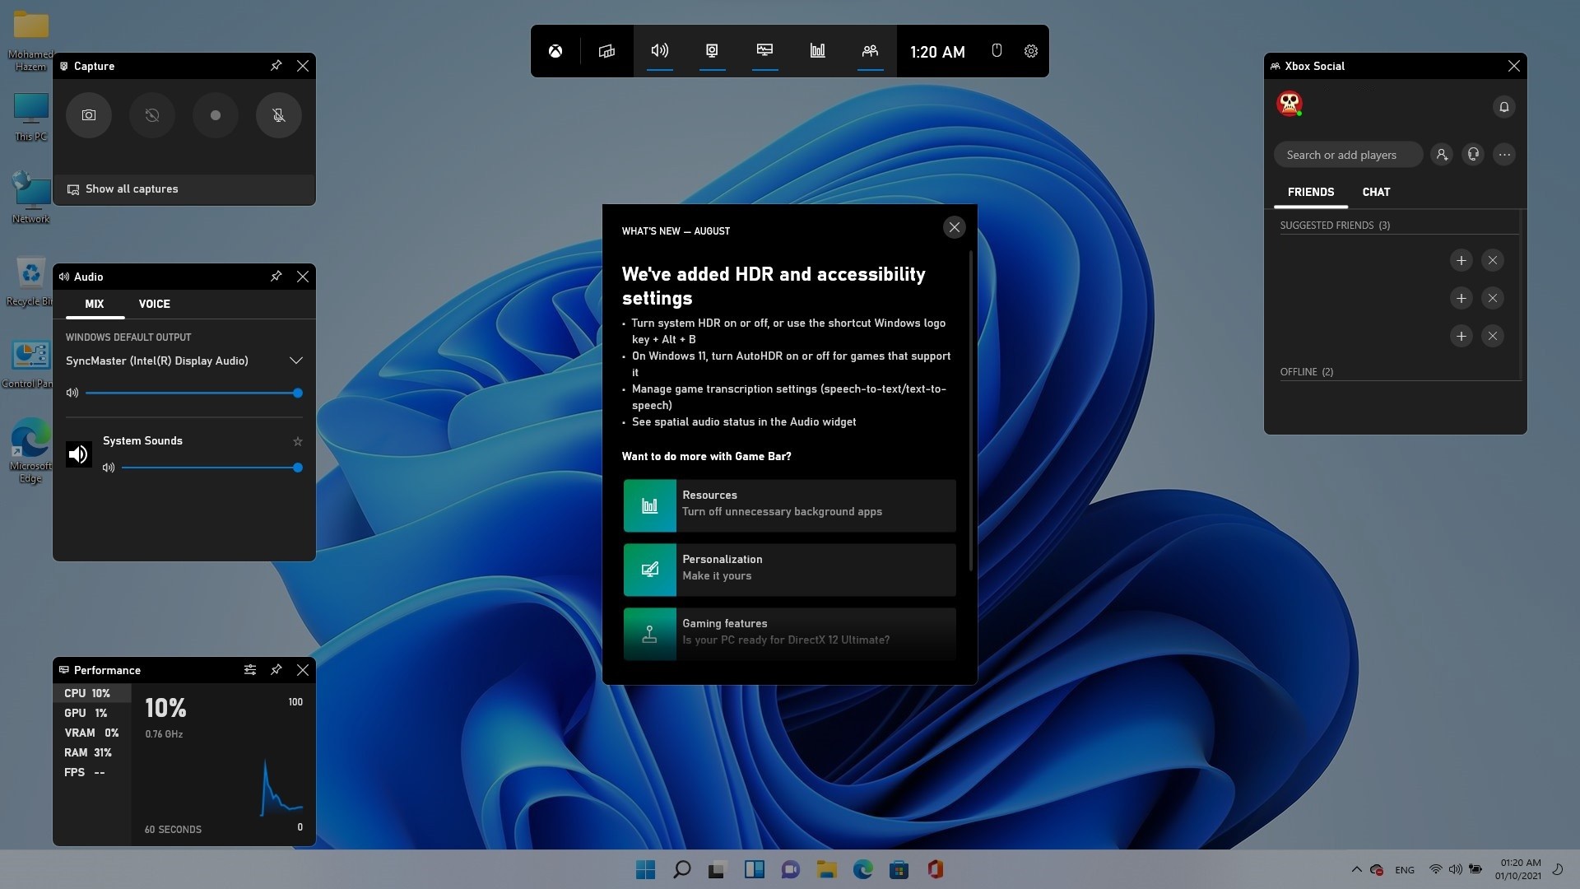Open taskbar Search
The image size is (1580, 889).
[x=681, y=869]
